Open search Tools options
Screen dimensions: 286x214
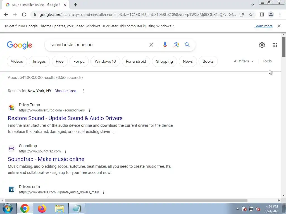point(267,61)
